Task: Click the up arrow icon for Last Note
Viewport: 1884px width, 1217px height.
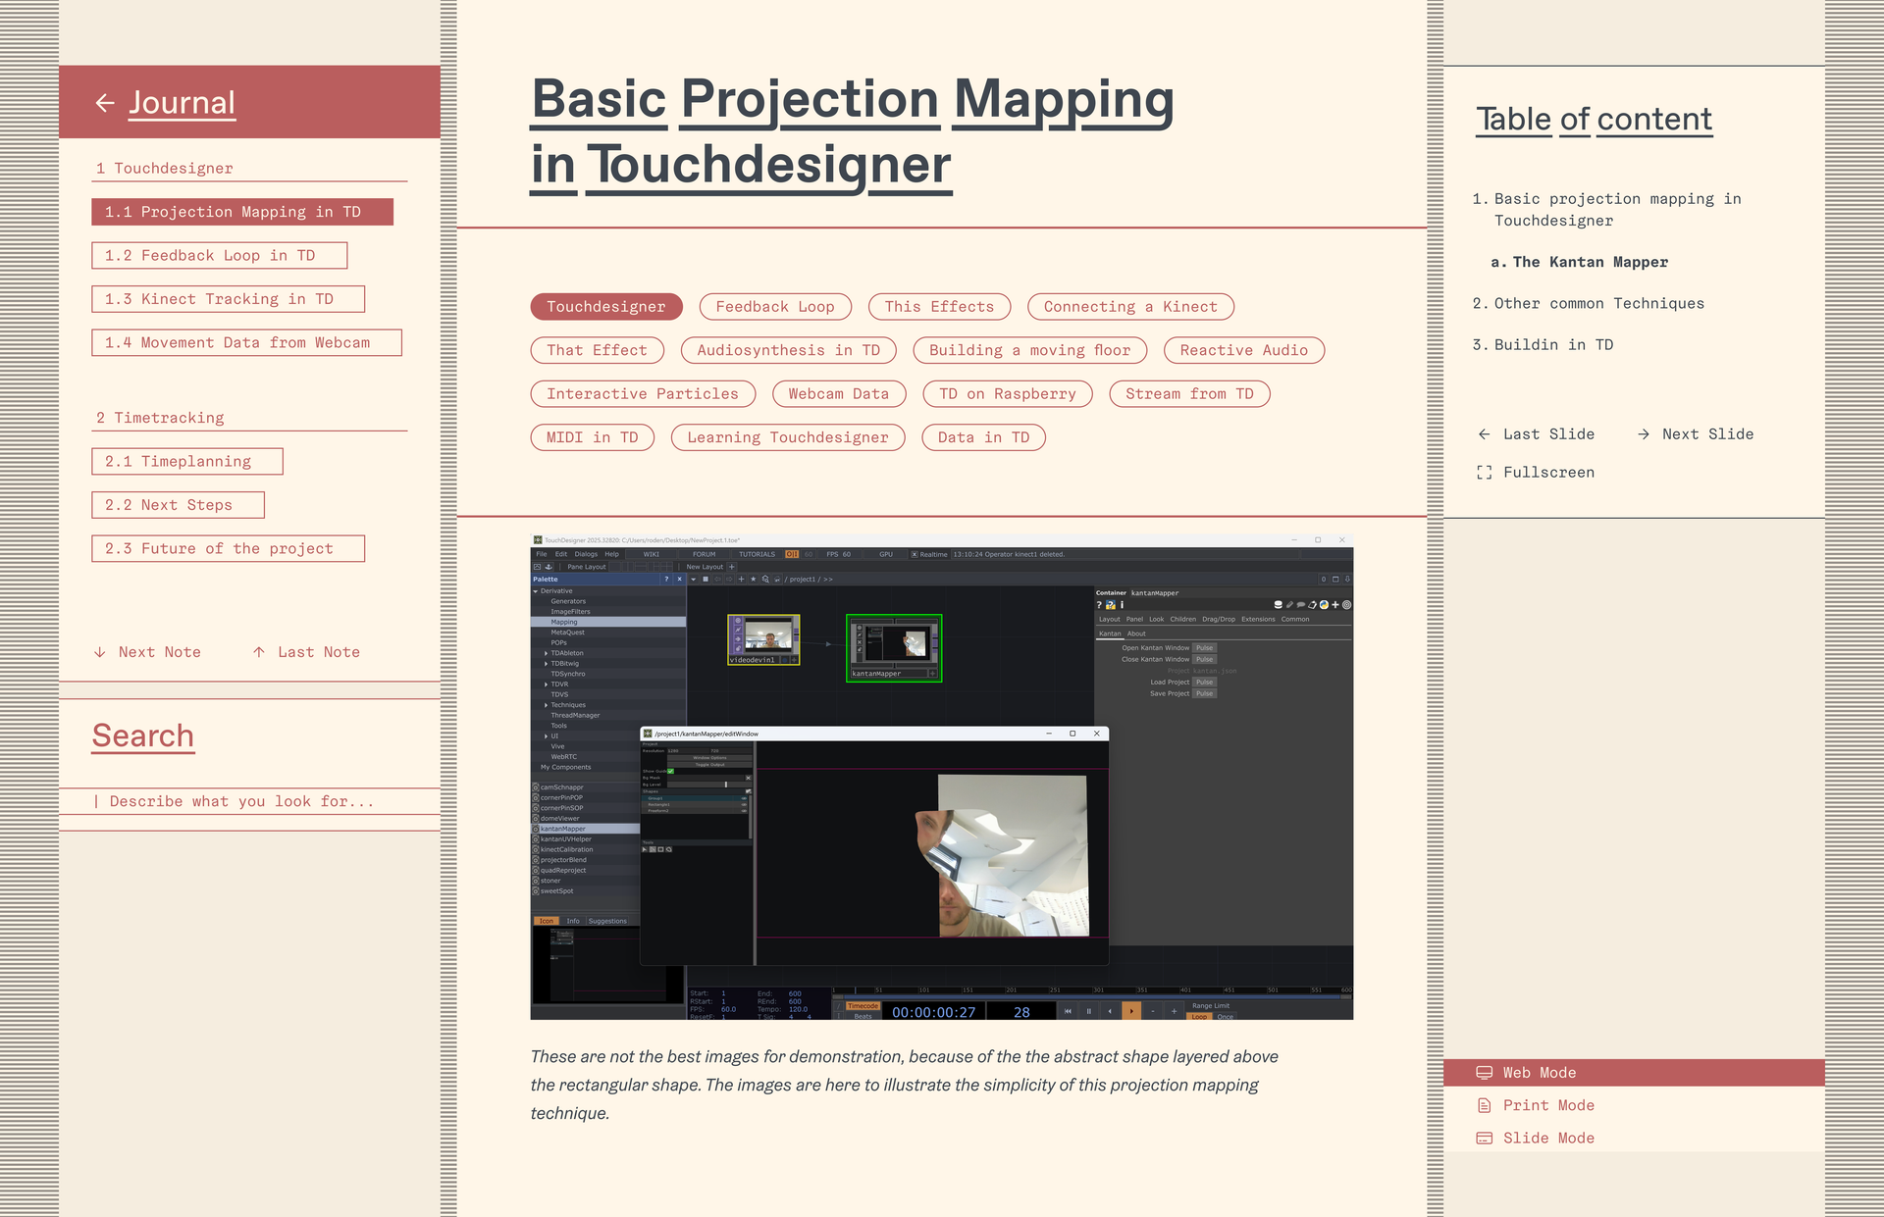Action: pyautogui.click(x=259, y=652)
